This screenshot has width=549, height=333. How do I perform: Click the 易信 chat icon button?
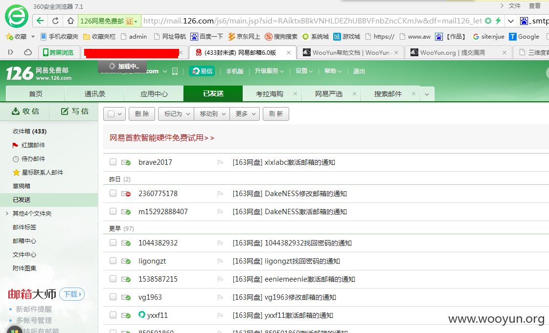(202, 71)
